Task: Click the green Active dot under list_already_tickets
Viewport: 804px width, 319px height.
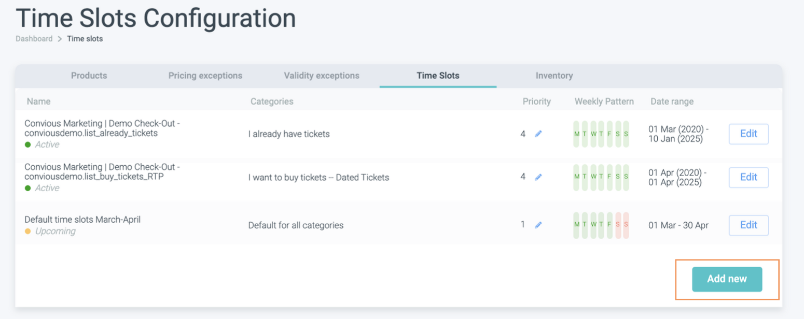Action: (28, 144)
